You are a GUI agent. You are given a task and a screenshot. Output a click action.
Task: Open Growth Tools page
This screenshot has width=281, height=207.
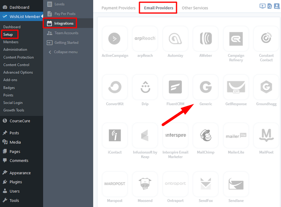(14, 110)
